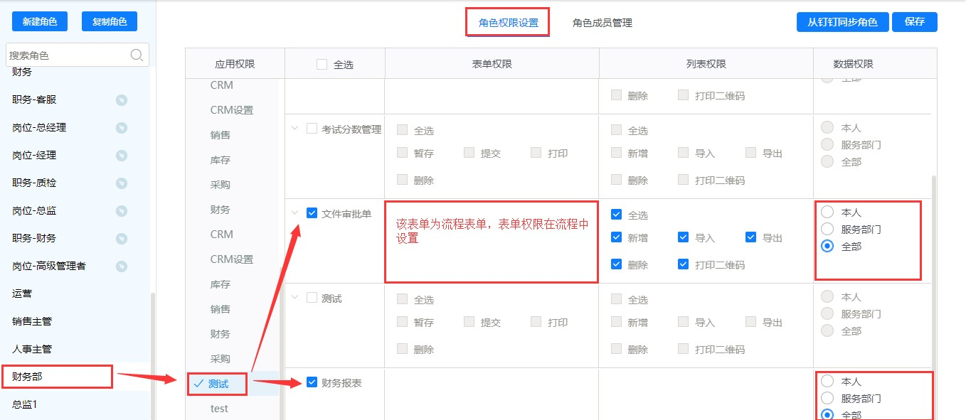Check 打印 in the 测试 row form permissions
This screenshot has height=420, width=966.
click(536, 322)
